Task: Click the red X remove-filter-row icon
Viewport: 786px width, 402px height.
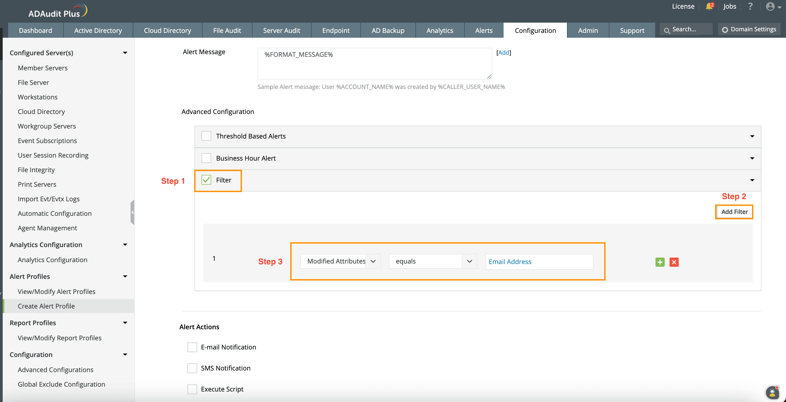Action: tap(674, 262)
